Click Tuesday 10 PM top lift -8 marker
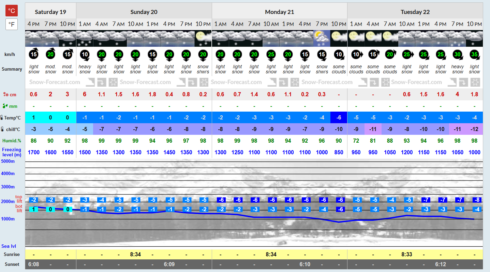The width and height of the screenshot is (490, 272). 477,200
